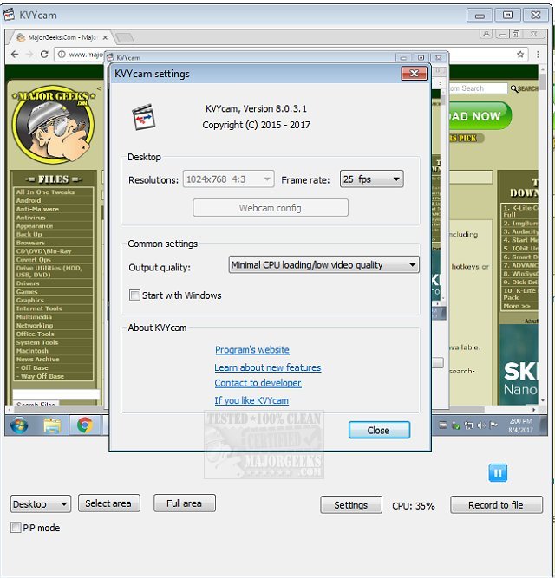Open File Explorer icon on previewed taskbar

click(52, 425)
